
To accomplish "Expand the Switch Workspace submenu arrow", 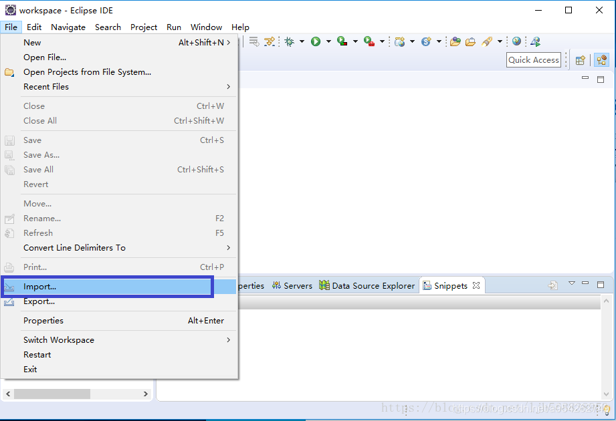I will pos(228,339).
